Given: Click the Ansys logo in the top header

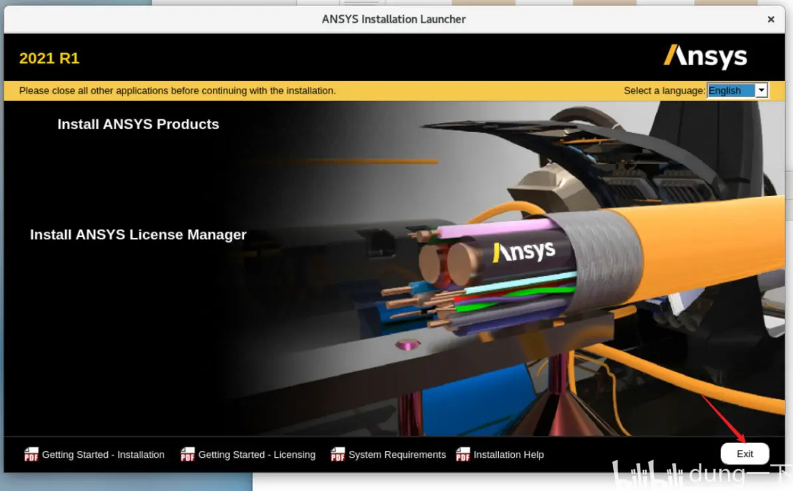Looking at the screenshot, I should tap(705, 57).
